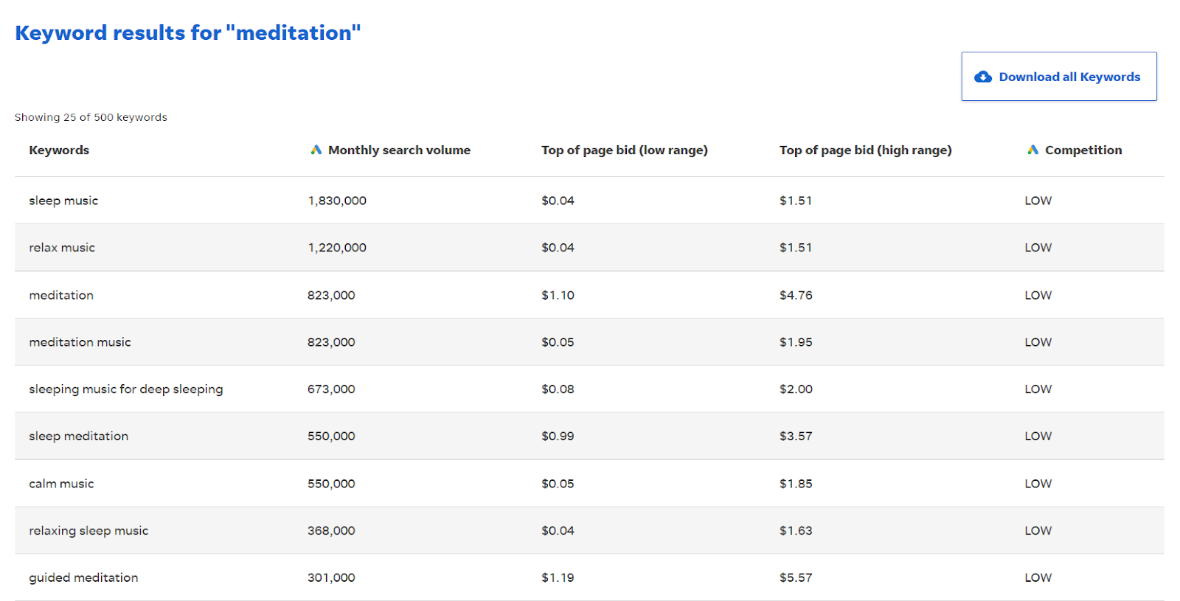Click the high bid $1.63

796,531
